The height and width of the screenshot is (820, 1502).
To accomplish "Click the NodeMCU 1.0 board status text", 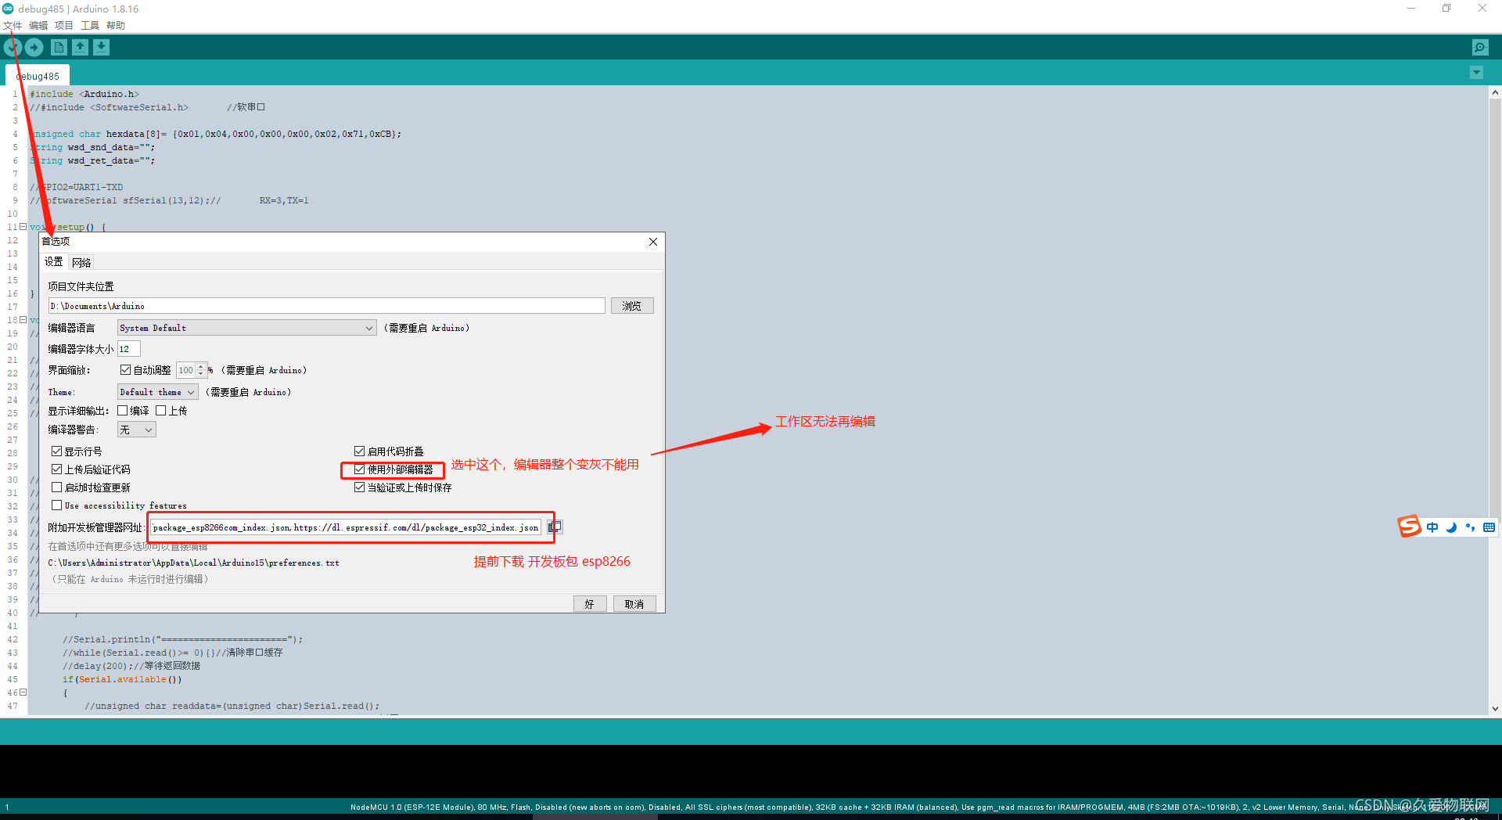I will [412, 807].
